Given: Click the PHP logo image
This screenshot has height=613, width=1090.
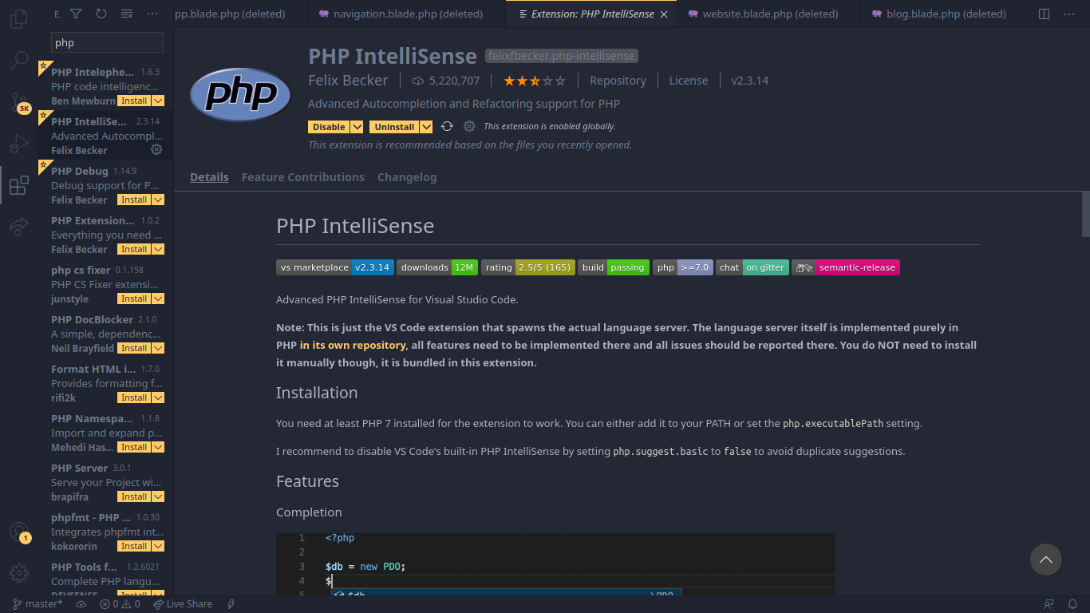Looking at the screenshot, I should 240,94.
